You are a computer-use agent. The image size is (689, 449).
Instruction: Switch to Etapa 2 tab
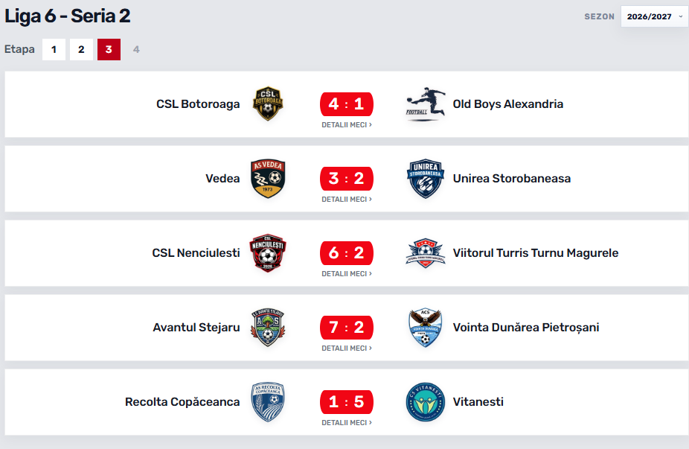[81, 49]
